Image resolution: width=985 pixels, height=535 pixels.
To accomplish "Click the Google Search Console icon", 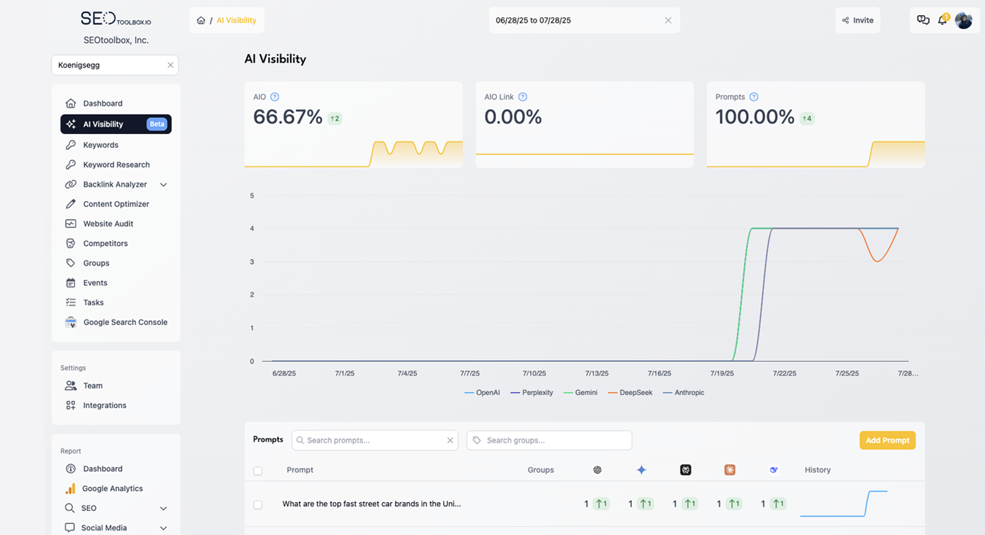I will (70, 322).
